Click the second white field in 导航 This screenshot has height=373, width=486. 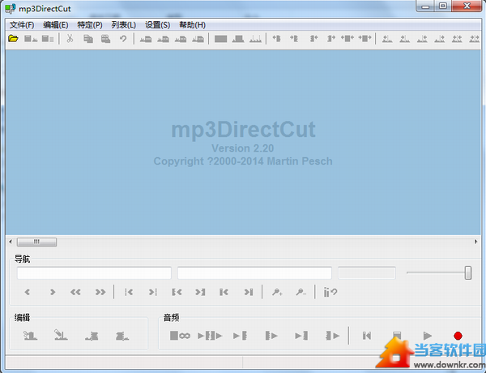[254, 273]
